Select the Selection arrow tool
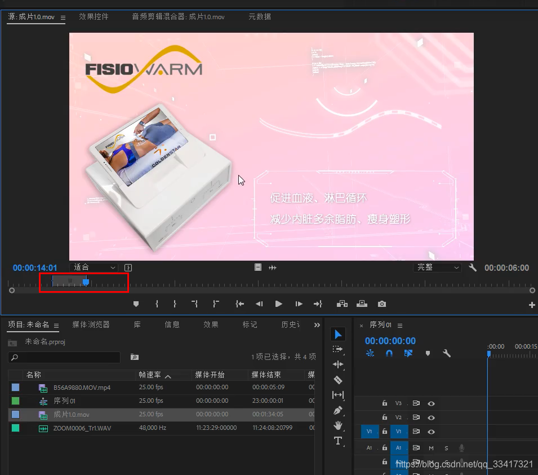This screenshot has width=538, height=475. coord(338,334)
